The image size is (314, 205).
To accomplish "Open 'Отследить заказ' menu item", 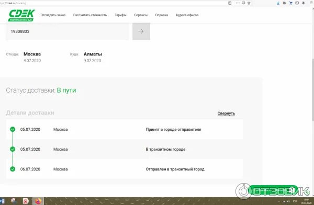I will point(53,15).
